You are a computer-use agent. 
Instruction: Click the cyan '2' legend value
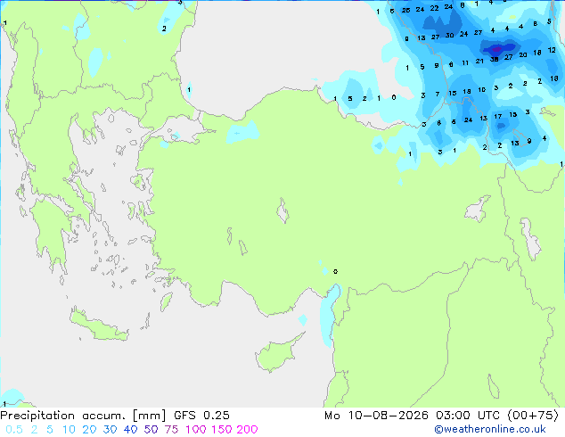(x=34, y=430)
